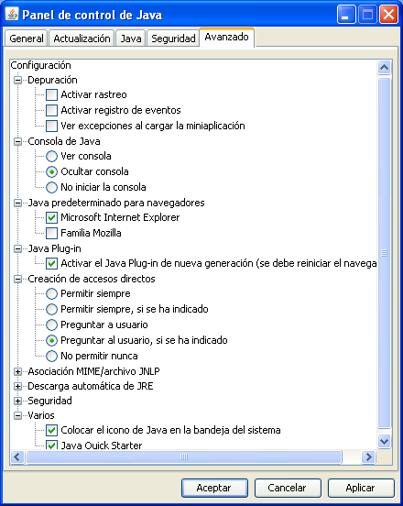Click the Aplicar button
The image size is (403, 506).
pyautogui.click(x=361, y=488)
